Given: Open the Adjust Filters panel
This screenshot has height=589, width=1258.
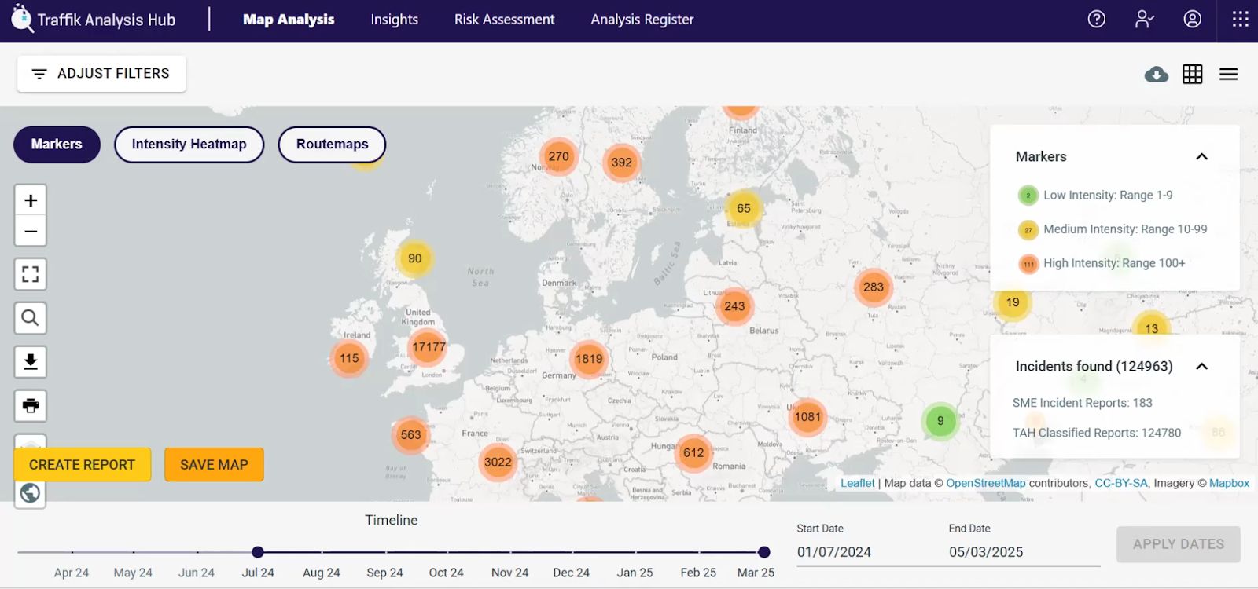Looking at the screenshot, I should (x=101, y=74).
